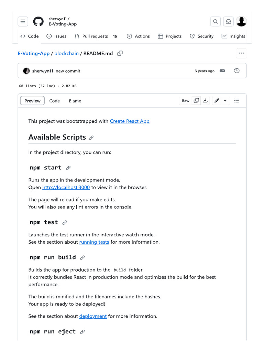Copy the file path icon
Screen dimensions: 264x352
click(x=120, y=53)
